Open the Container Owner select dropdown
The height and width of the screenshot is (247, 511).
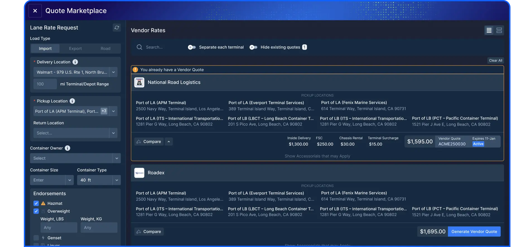click(x=75, y=158)
